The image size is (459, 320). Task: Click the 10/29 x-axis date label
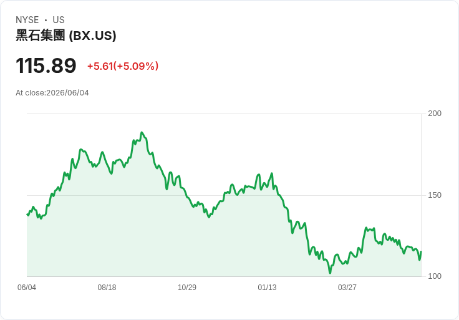[187, 287]
